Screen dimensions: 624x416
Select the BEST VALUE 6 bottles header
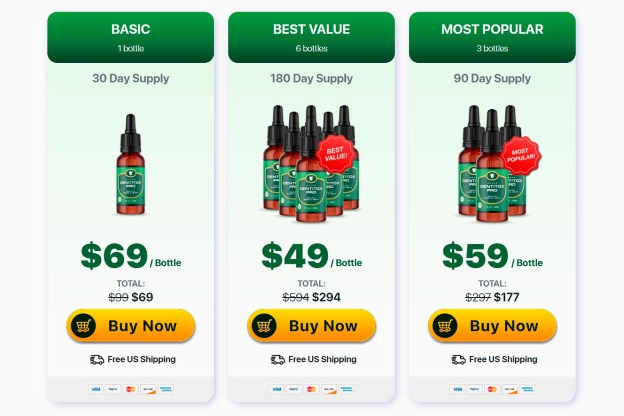click(x=311, y=37)
